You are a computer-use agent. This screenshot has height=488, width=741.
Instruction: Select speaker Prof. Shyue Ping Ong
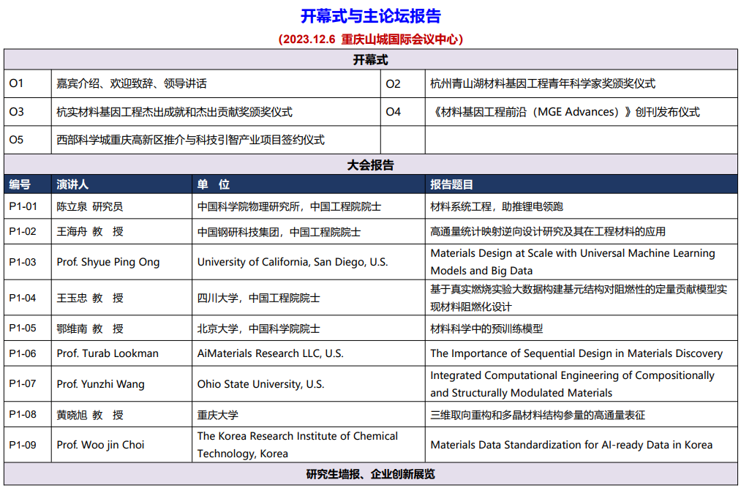tap(108, 262)
